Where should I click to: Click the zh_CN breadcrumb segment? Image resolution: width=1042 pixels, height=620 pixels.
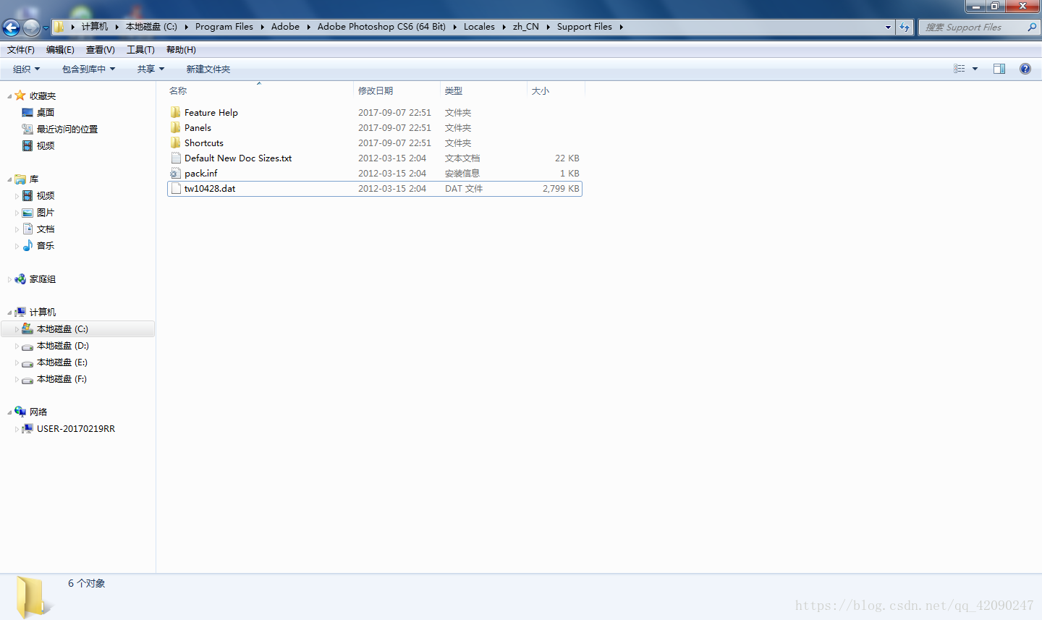[526, 27]
